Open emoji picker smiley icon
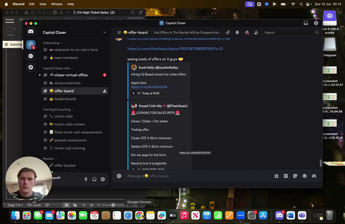This screenshot has width=345, height=224. point(305,176)
